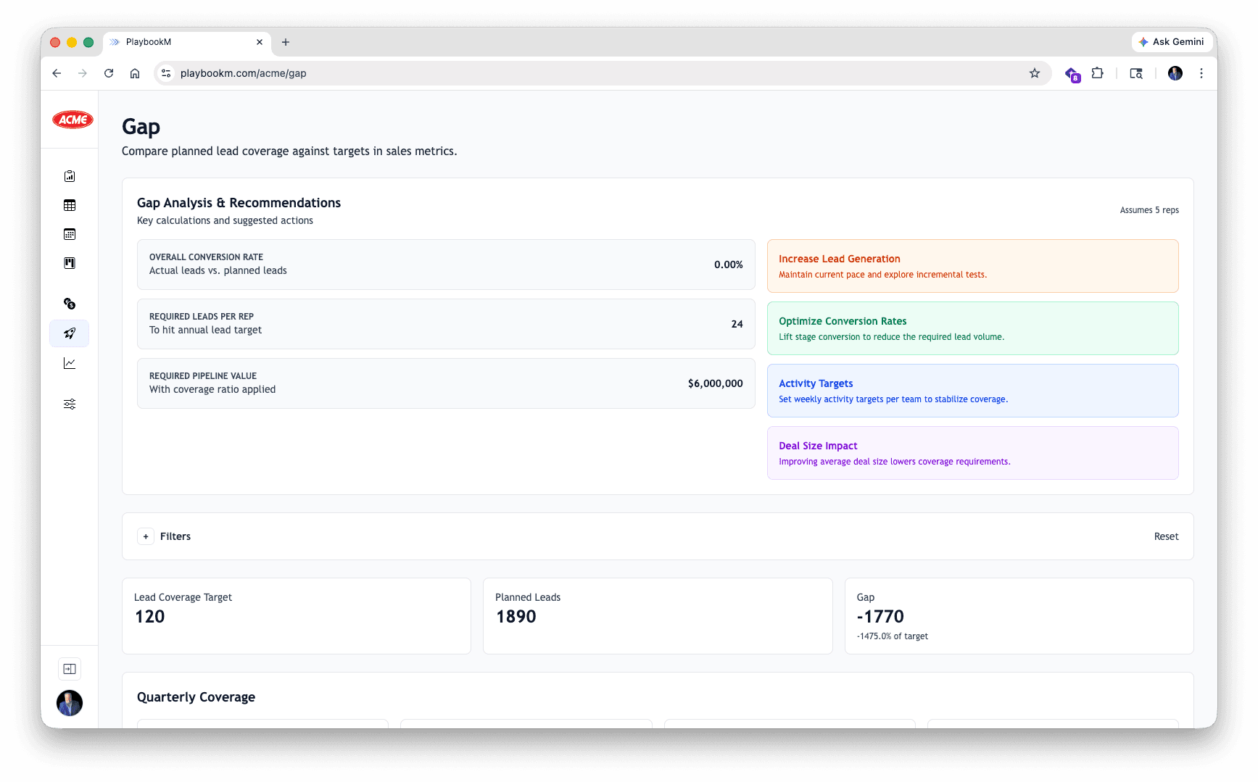The width and height of the screenshot is (1258, 782).
Task: Open the sliders settings sidebar icon
Action: [x=70, y=404]
